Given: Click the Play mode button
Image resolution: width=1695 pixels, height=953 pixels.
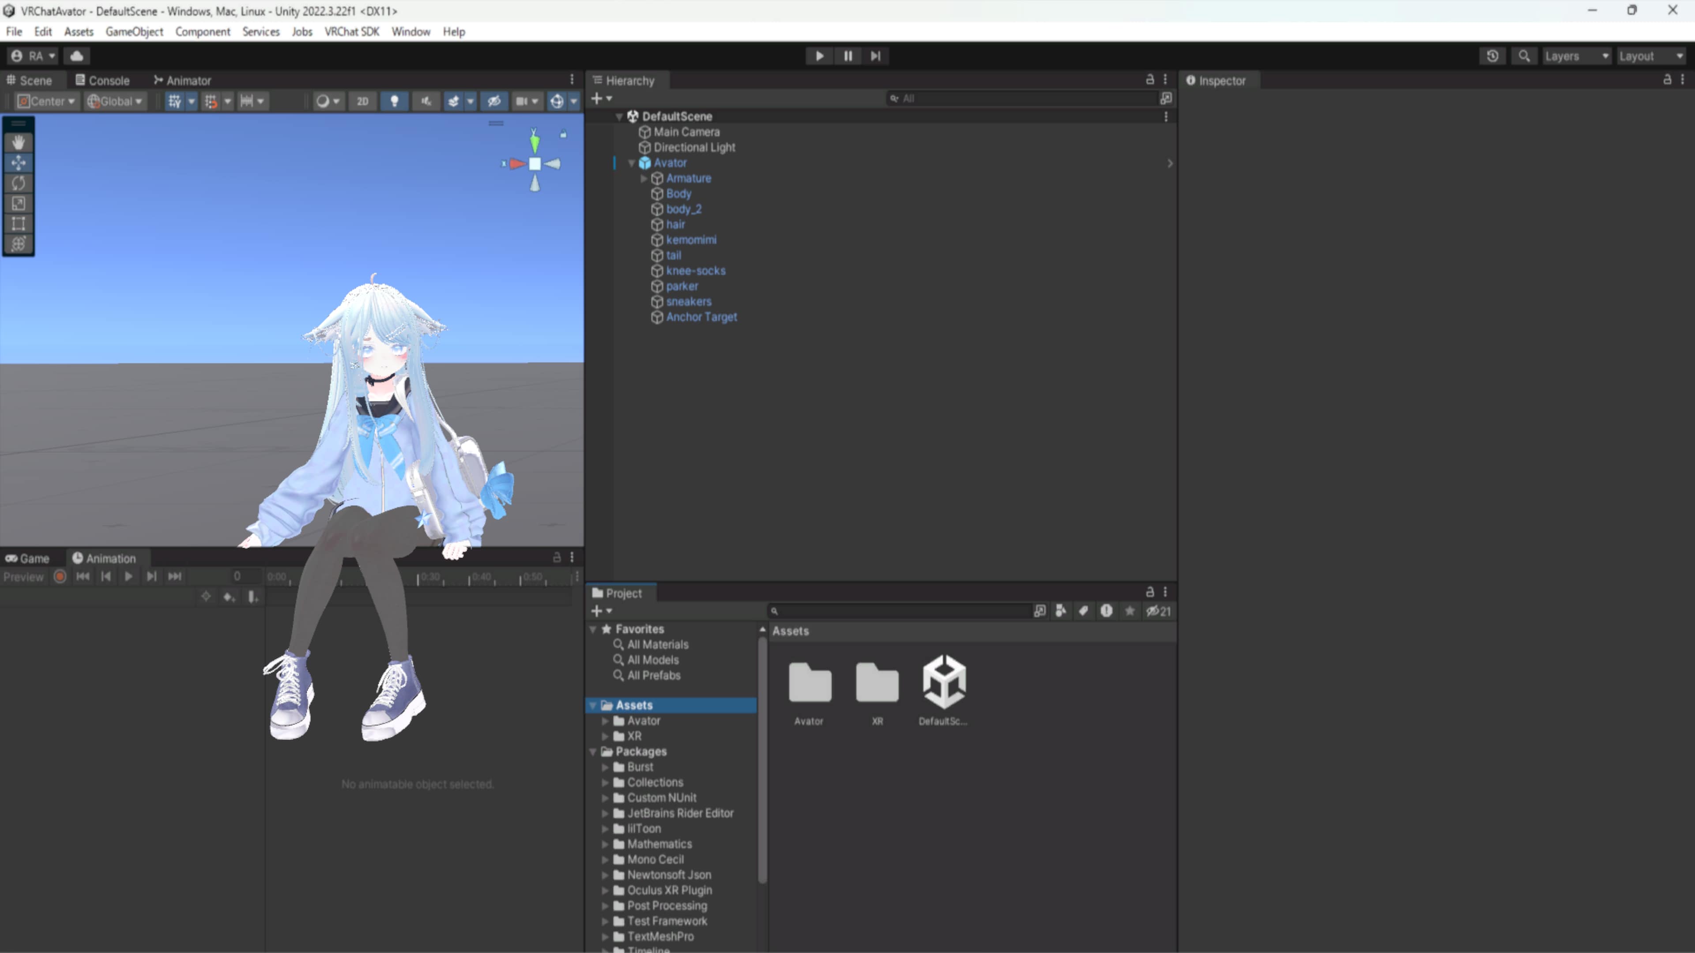Looking at the screenshot, I should point(819,56).
